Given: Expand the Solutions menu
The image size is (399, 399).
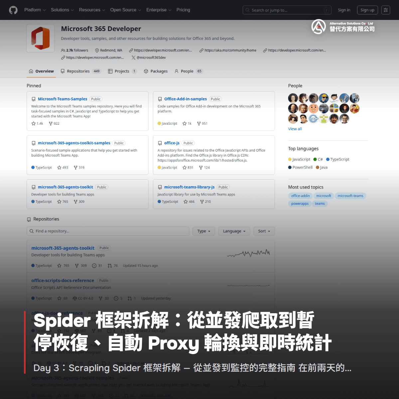Looking at the screenshot, I should pos(62,10).
